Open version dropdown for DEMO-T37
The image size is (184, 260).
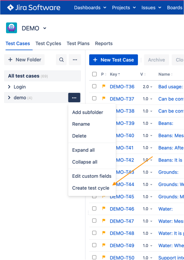click(148, 99)
